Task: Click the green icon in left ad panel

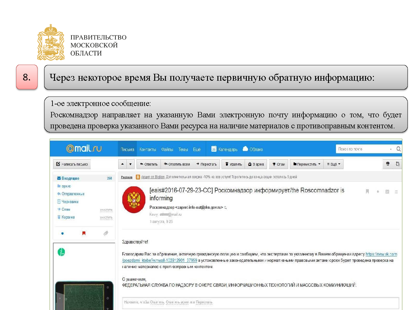Action: coord(61,252)
